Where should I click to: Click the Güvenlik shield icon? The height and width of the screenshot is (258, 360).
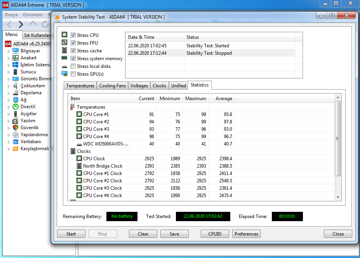click(16, 128)
